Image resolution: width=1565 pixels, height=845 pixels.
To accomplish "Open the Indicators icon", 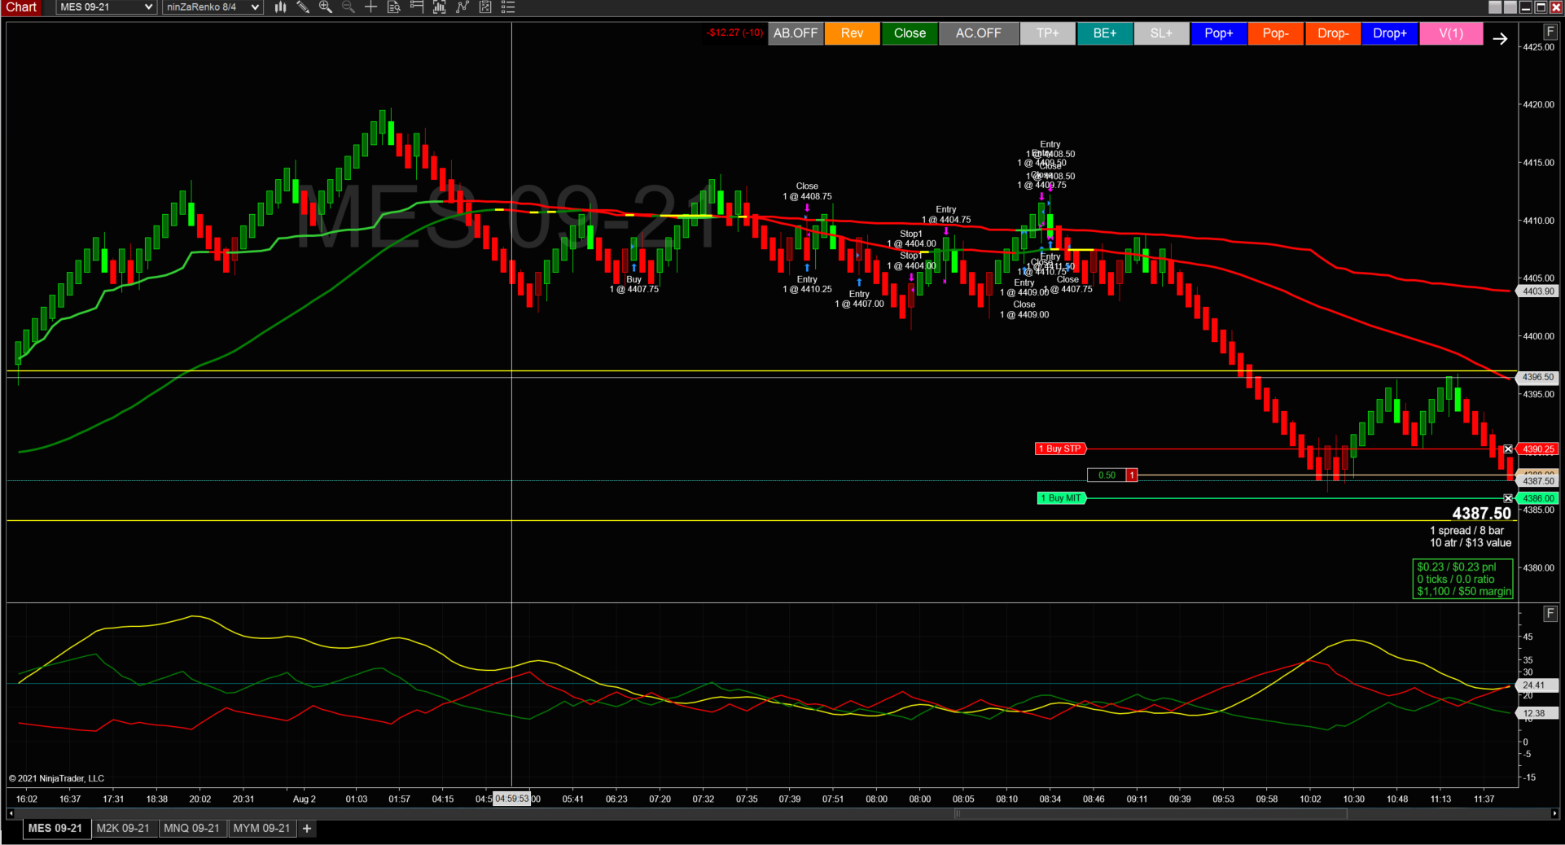I will (x=462, y=7).
